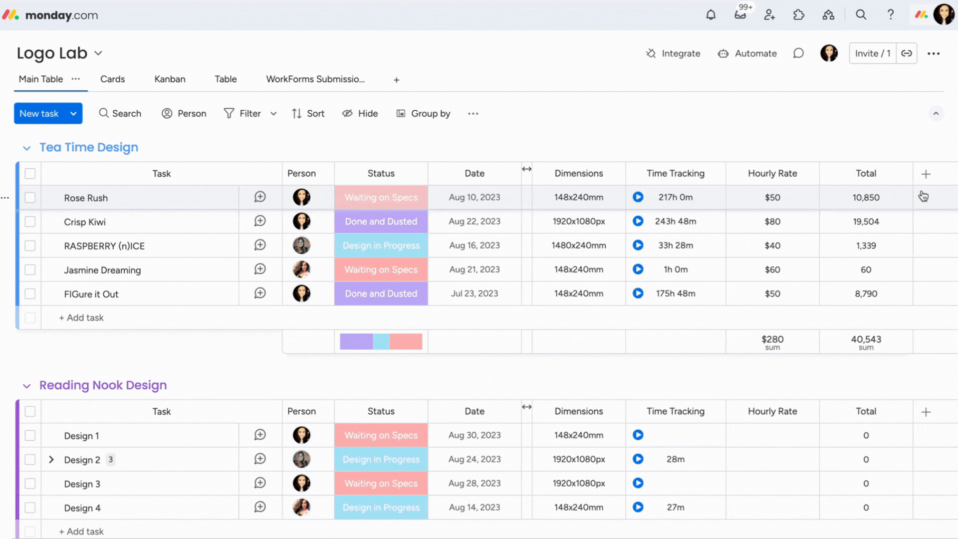Tick the Crisp Kiwi checkbox

point(30,222)
